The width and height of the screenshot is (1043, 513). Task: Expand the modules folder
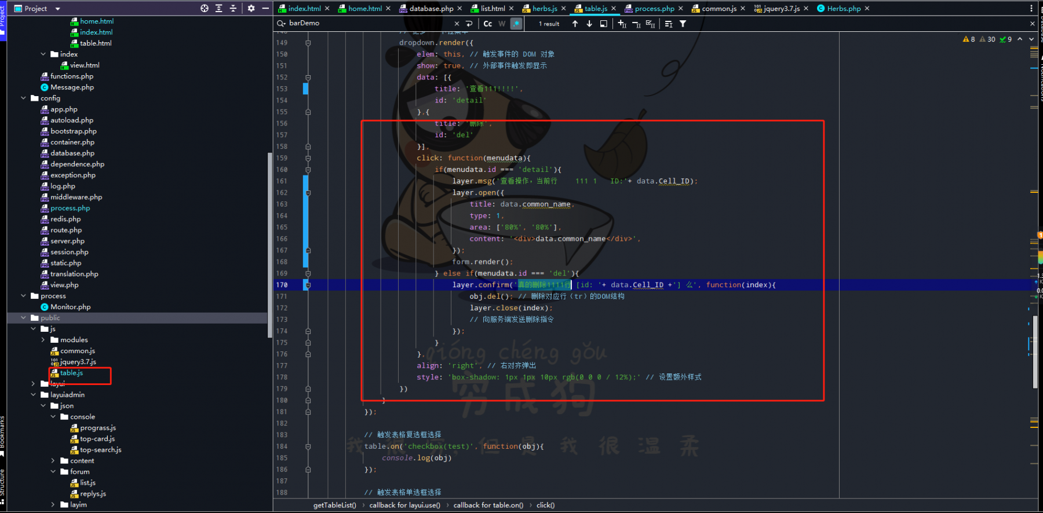(x=43, y=340)
